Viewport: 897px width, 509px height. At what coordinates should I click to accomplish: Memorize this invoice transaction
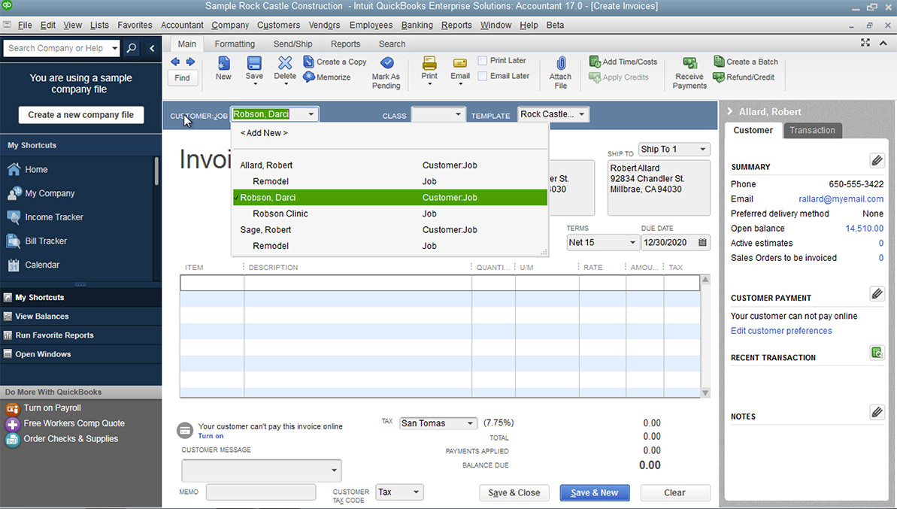click(326, 77)
